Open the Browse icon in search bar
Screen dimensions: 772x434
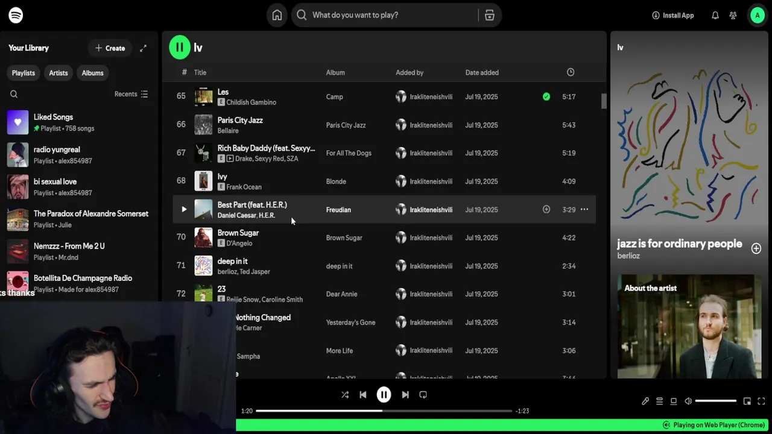(x=489, y=15)
